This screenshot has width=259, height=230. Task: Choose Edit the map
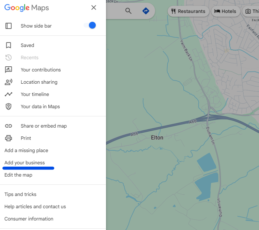18,175
